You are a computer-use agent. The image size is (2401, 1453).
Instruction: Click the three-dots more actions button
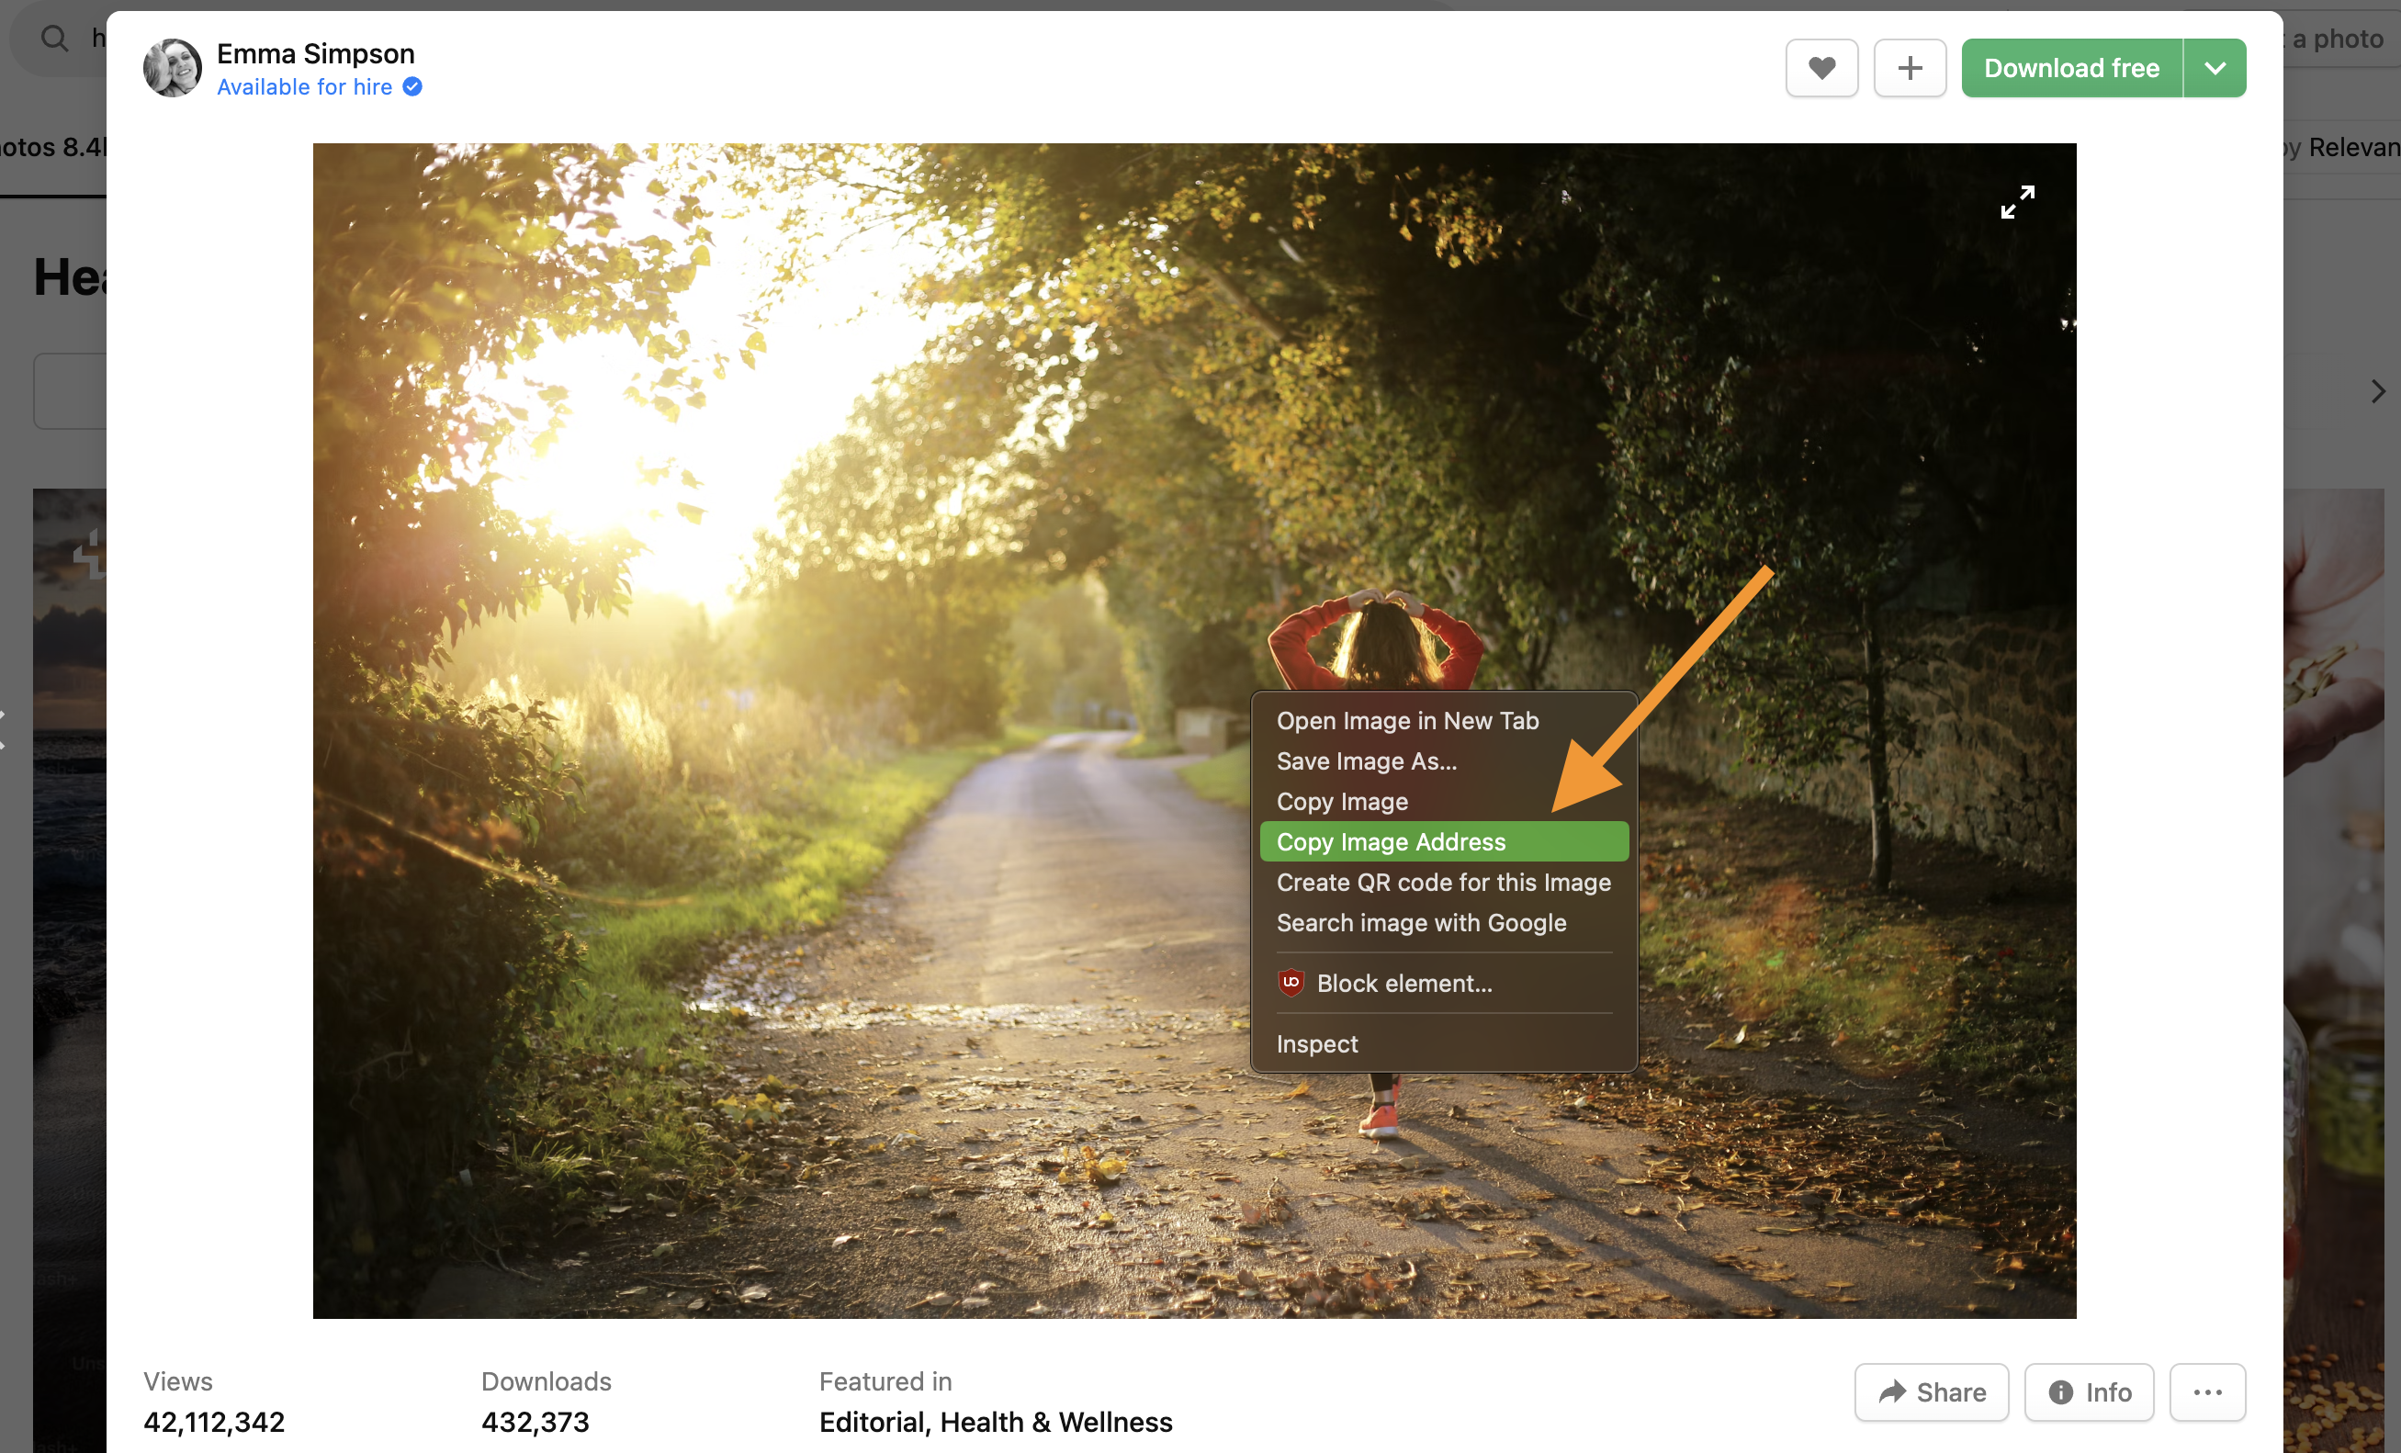click(x=2207, y=1391)
